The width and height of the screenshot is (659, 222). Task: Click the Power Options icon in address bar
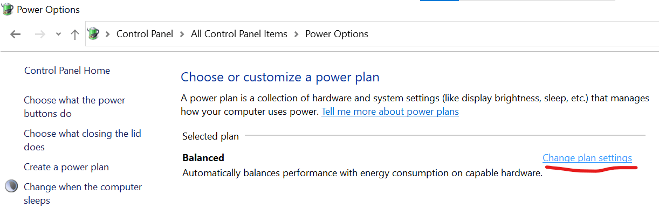[x=93, y=33]
